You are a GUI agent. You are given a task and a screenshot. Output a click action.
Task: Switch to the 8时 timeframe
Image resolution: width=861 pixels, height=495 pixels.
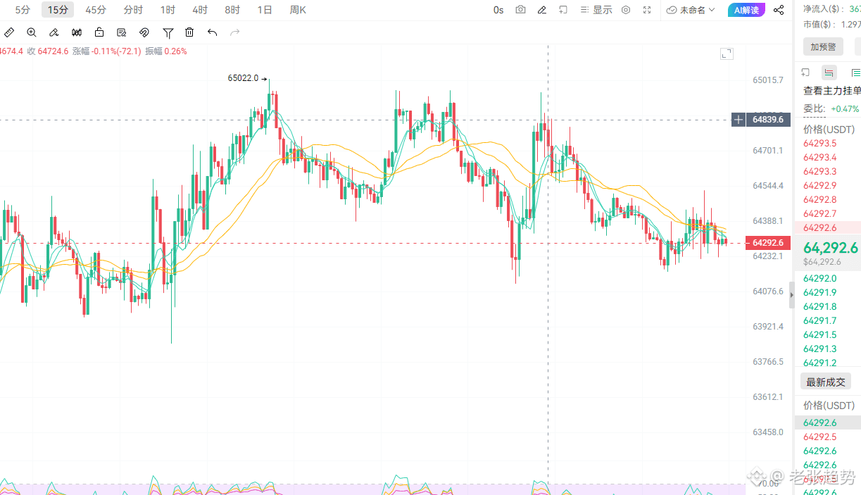click(x=232, y=10)
